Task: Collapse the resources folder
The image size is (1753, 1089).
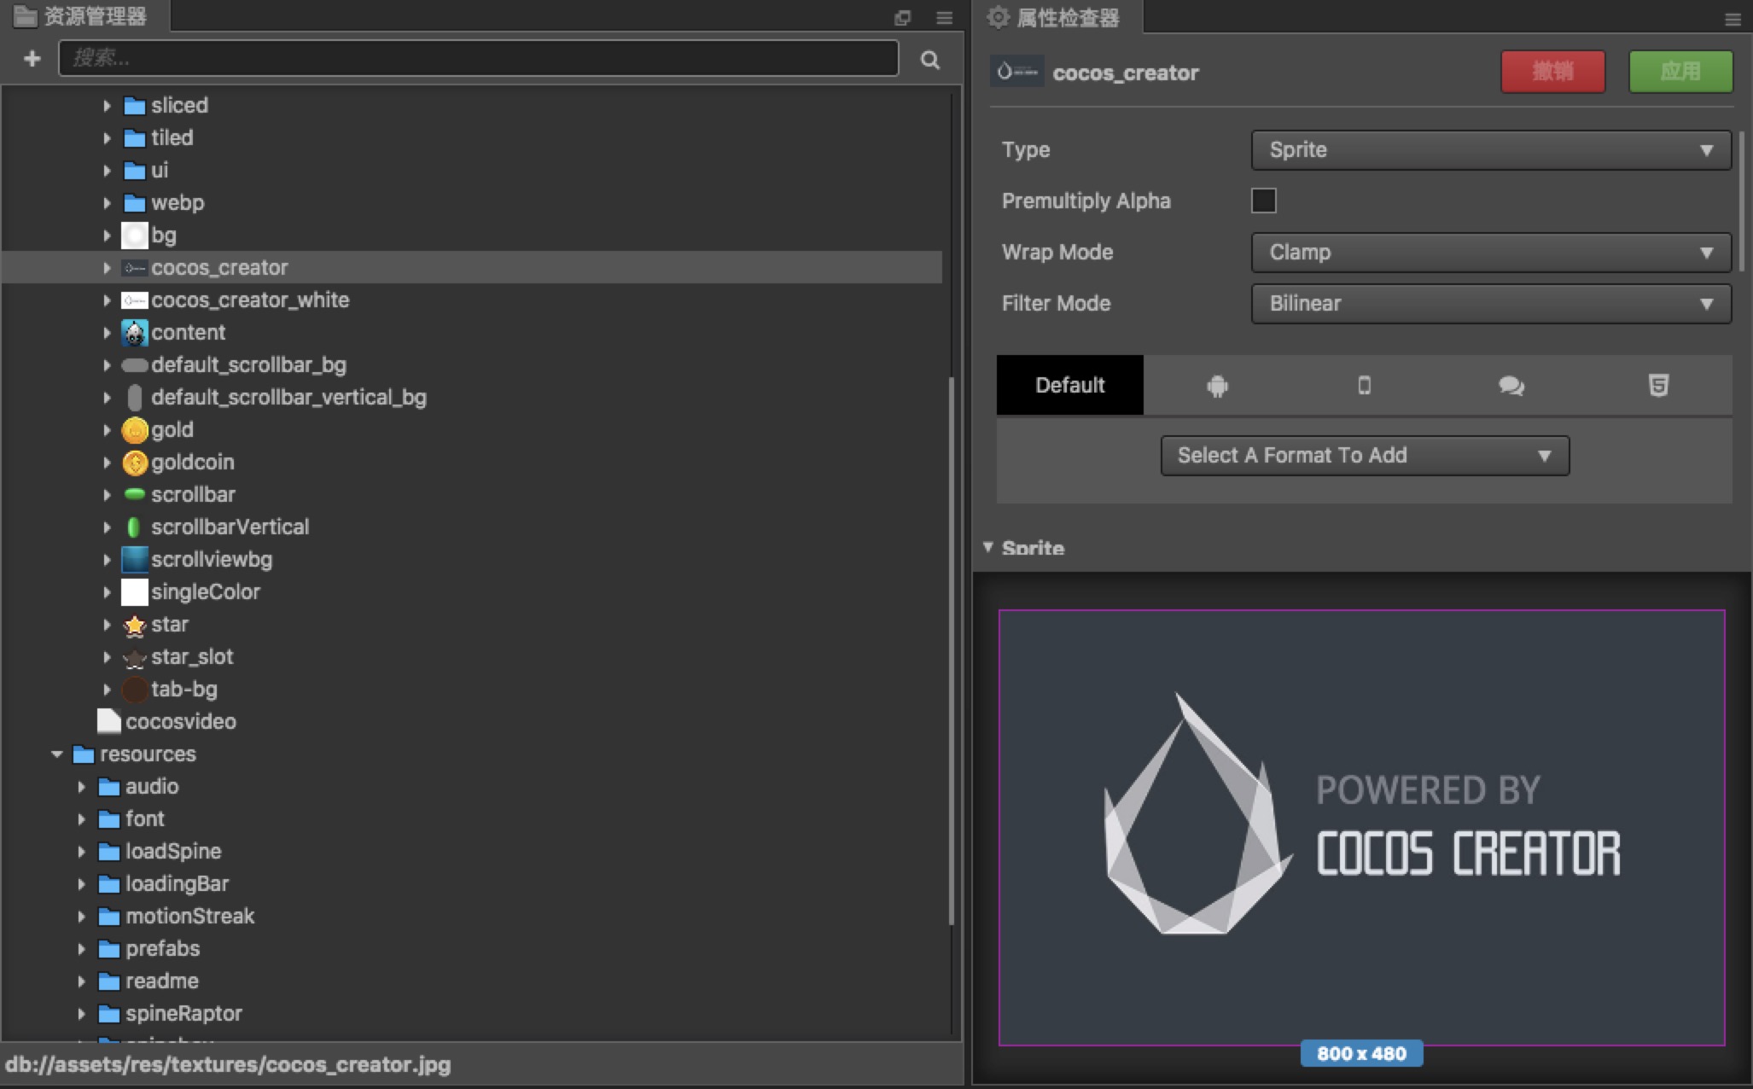Action: pos(56,754)
